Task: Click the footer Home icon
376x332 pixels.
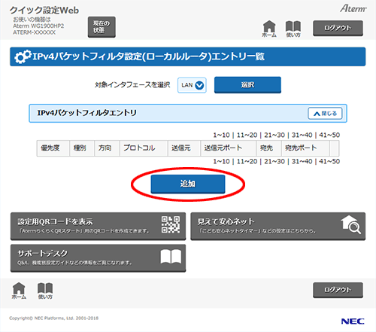Action: tap(19, 291)
